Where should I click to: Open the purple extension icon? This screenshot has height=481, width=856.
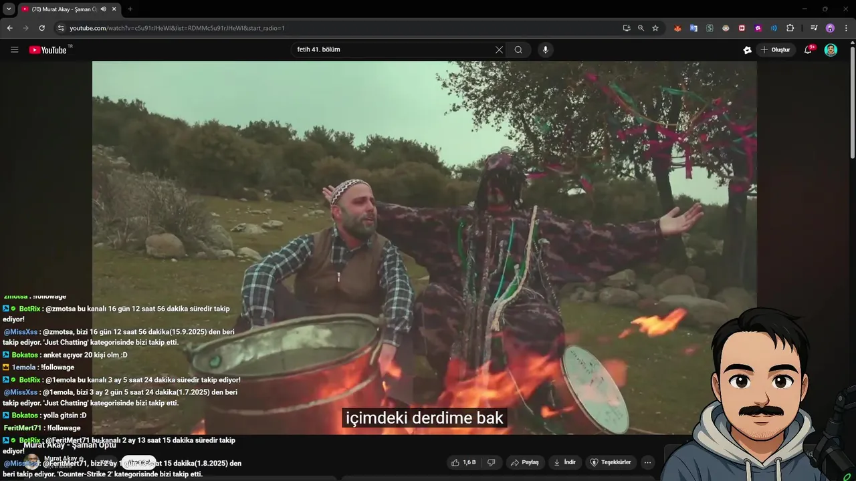(758, 28)
